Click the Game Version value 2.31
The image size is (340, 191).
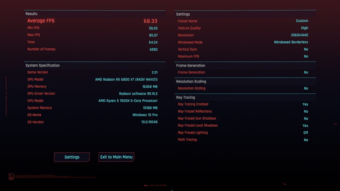[x=154, y=72]
